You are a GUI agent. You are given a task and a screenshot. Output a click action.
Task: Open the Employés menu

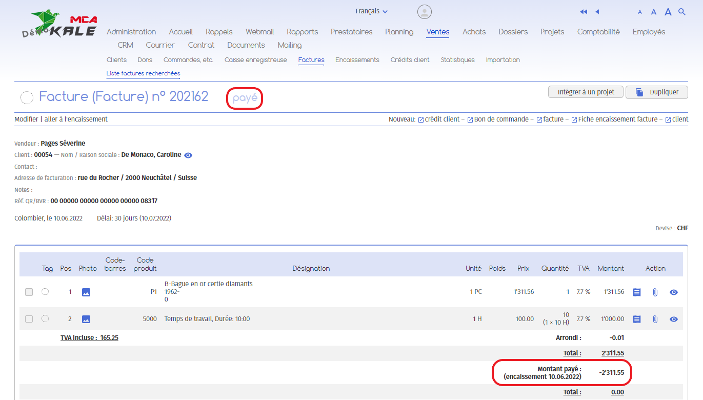pos(649,32)
